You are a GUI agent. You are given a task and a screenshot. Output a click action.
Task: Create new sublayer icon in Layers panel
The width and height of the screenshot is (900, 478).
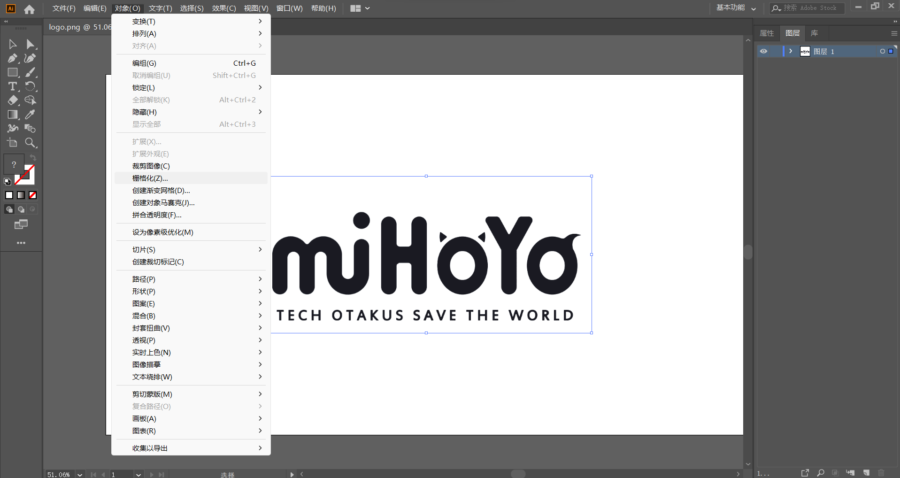(850, 473)
